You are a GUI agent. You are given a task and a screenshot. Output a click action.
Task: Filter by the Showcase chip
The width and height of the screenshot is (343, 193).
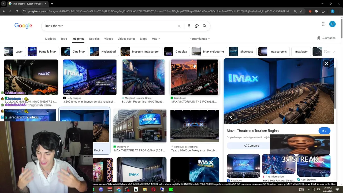[x=243, y=51]
